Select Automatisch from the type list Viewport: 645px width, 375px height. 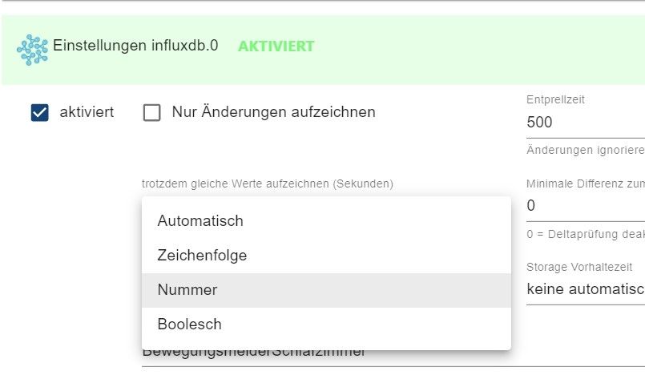click(x=200, y=220)
